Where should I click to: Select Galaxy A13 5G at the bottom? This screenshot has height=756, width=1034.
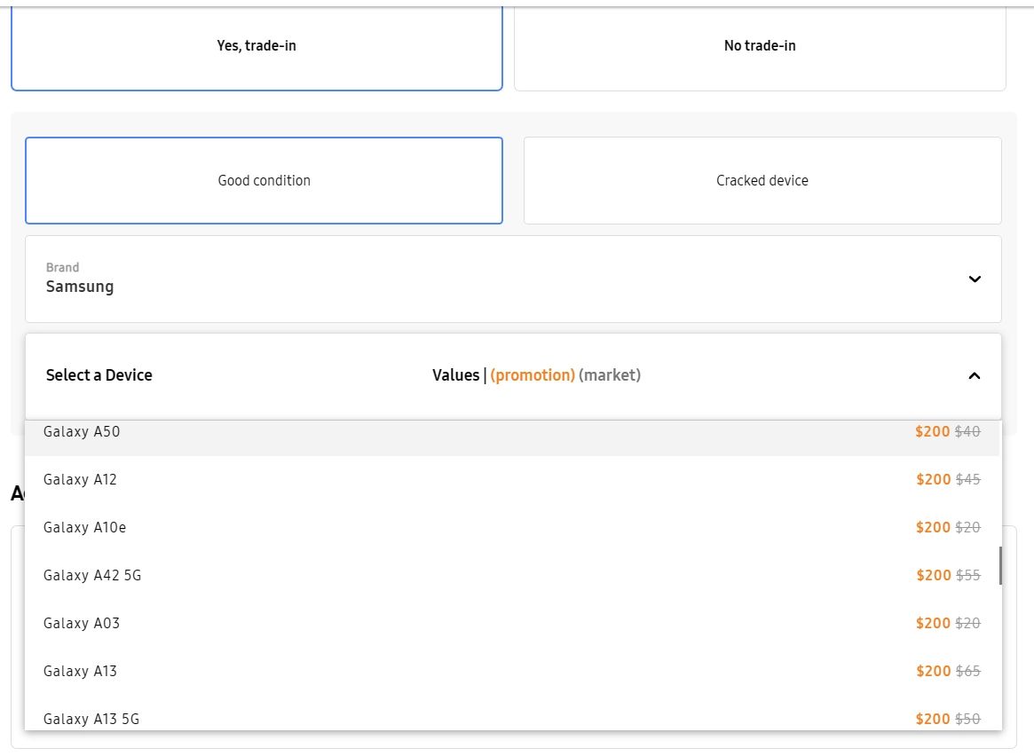(512, 713)
